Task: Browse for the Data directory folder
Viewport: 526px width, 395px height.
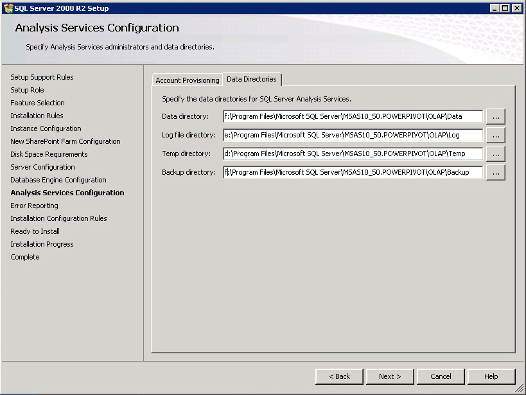Action: pos(496,117)
